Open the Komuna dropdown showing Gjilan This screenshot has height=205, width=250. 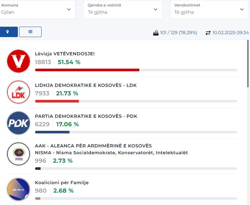click(x=37, y=9)
